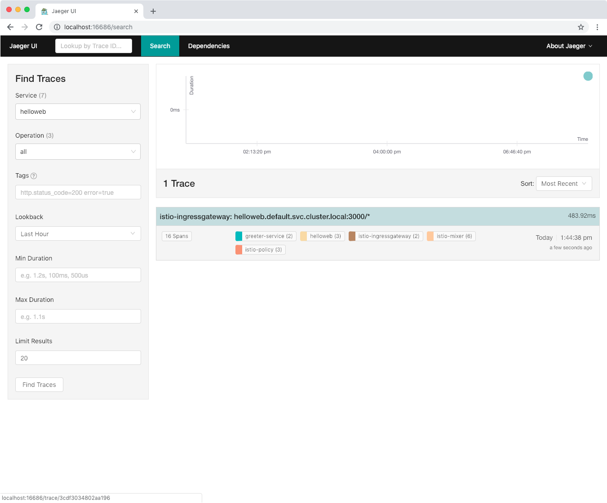Click the Jaeger UI tab title
This screenshot has height=503, width=607.
pos(64,11)
